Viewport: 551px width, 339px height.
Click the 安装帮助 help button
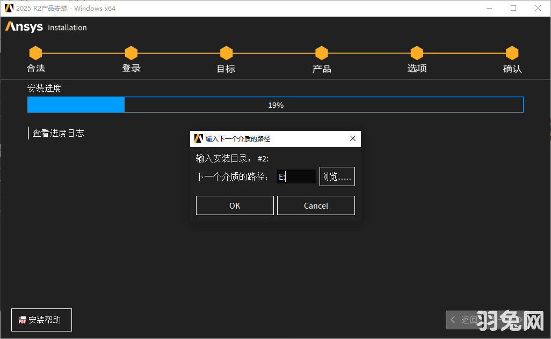(41, 320)
